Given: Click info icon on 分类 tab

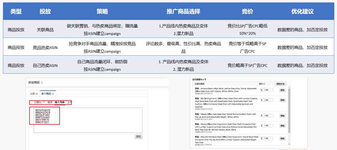Looking at the screenshot, I should tap(37, 94).
